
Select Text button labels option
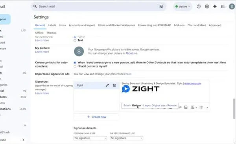75,40
